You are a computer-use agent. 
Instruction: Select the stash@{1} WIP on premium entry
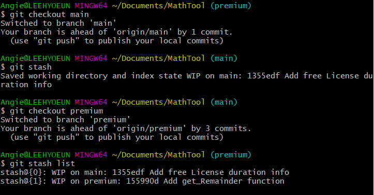point(142,181)
